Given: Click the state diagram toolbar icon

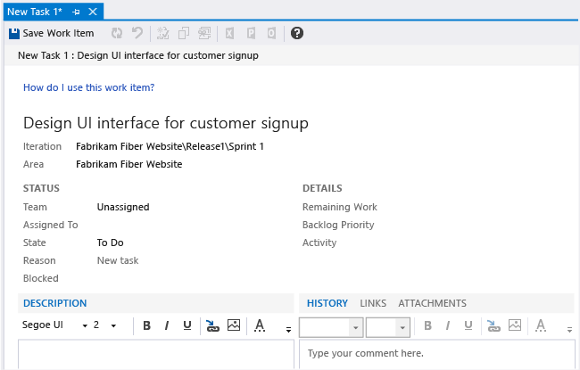Looking at the screenshot, I should (204, 33).
